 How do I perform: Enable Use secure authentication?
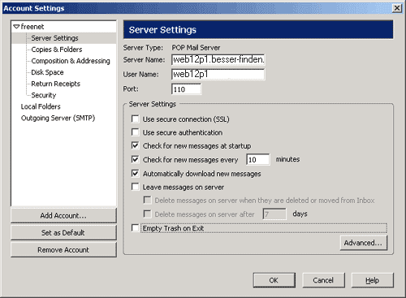(135, 132)
